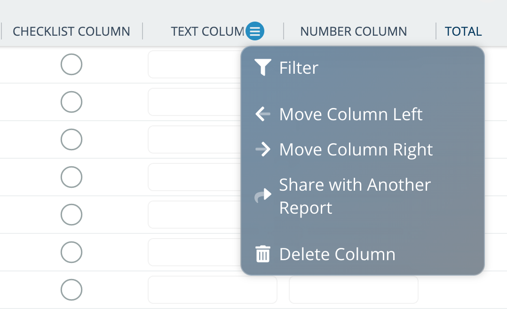The width and height of the screenshot is (507, 309).
Task: Click the funnel Filter icon
Action: [x=262, y=68]
